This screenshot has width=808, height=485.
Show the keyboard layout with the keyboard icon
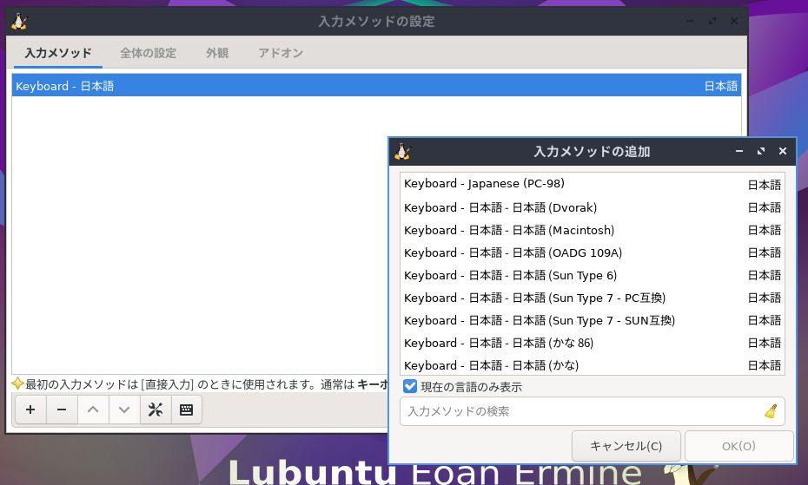(x=186, y=410)
